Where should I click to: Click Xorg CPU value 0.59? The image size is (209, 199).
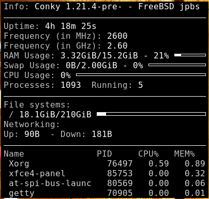point(159,164)
